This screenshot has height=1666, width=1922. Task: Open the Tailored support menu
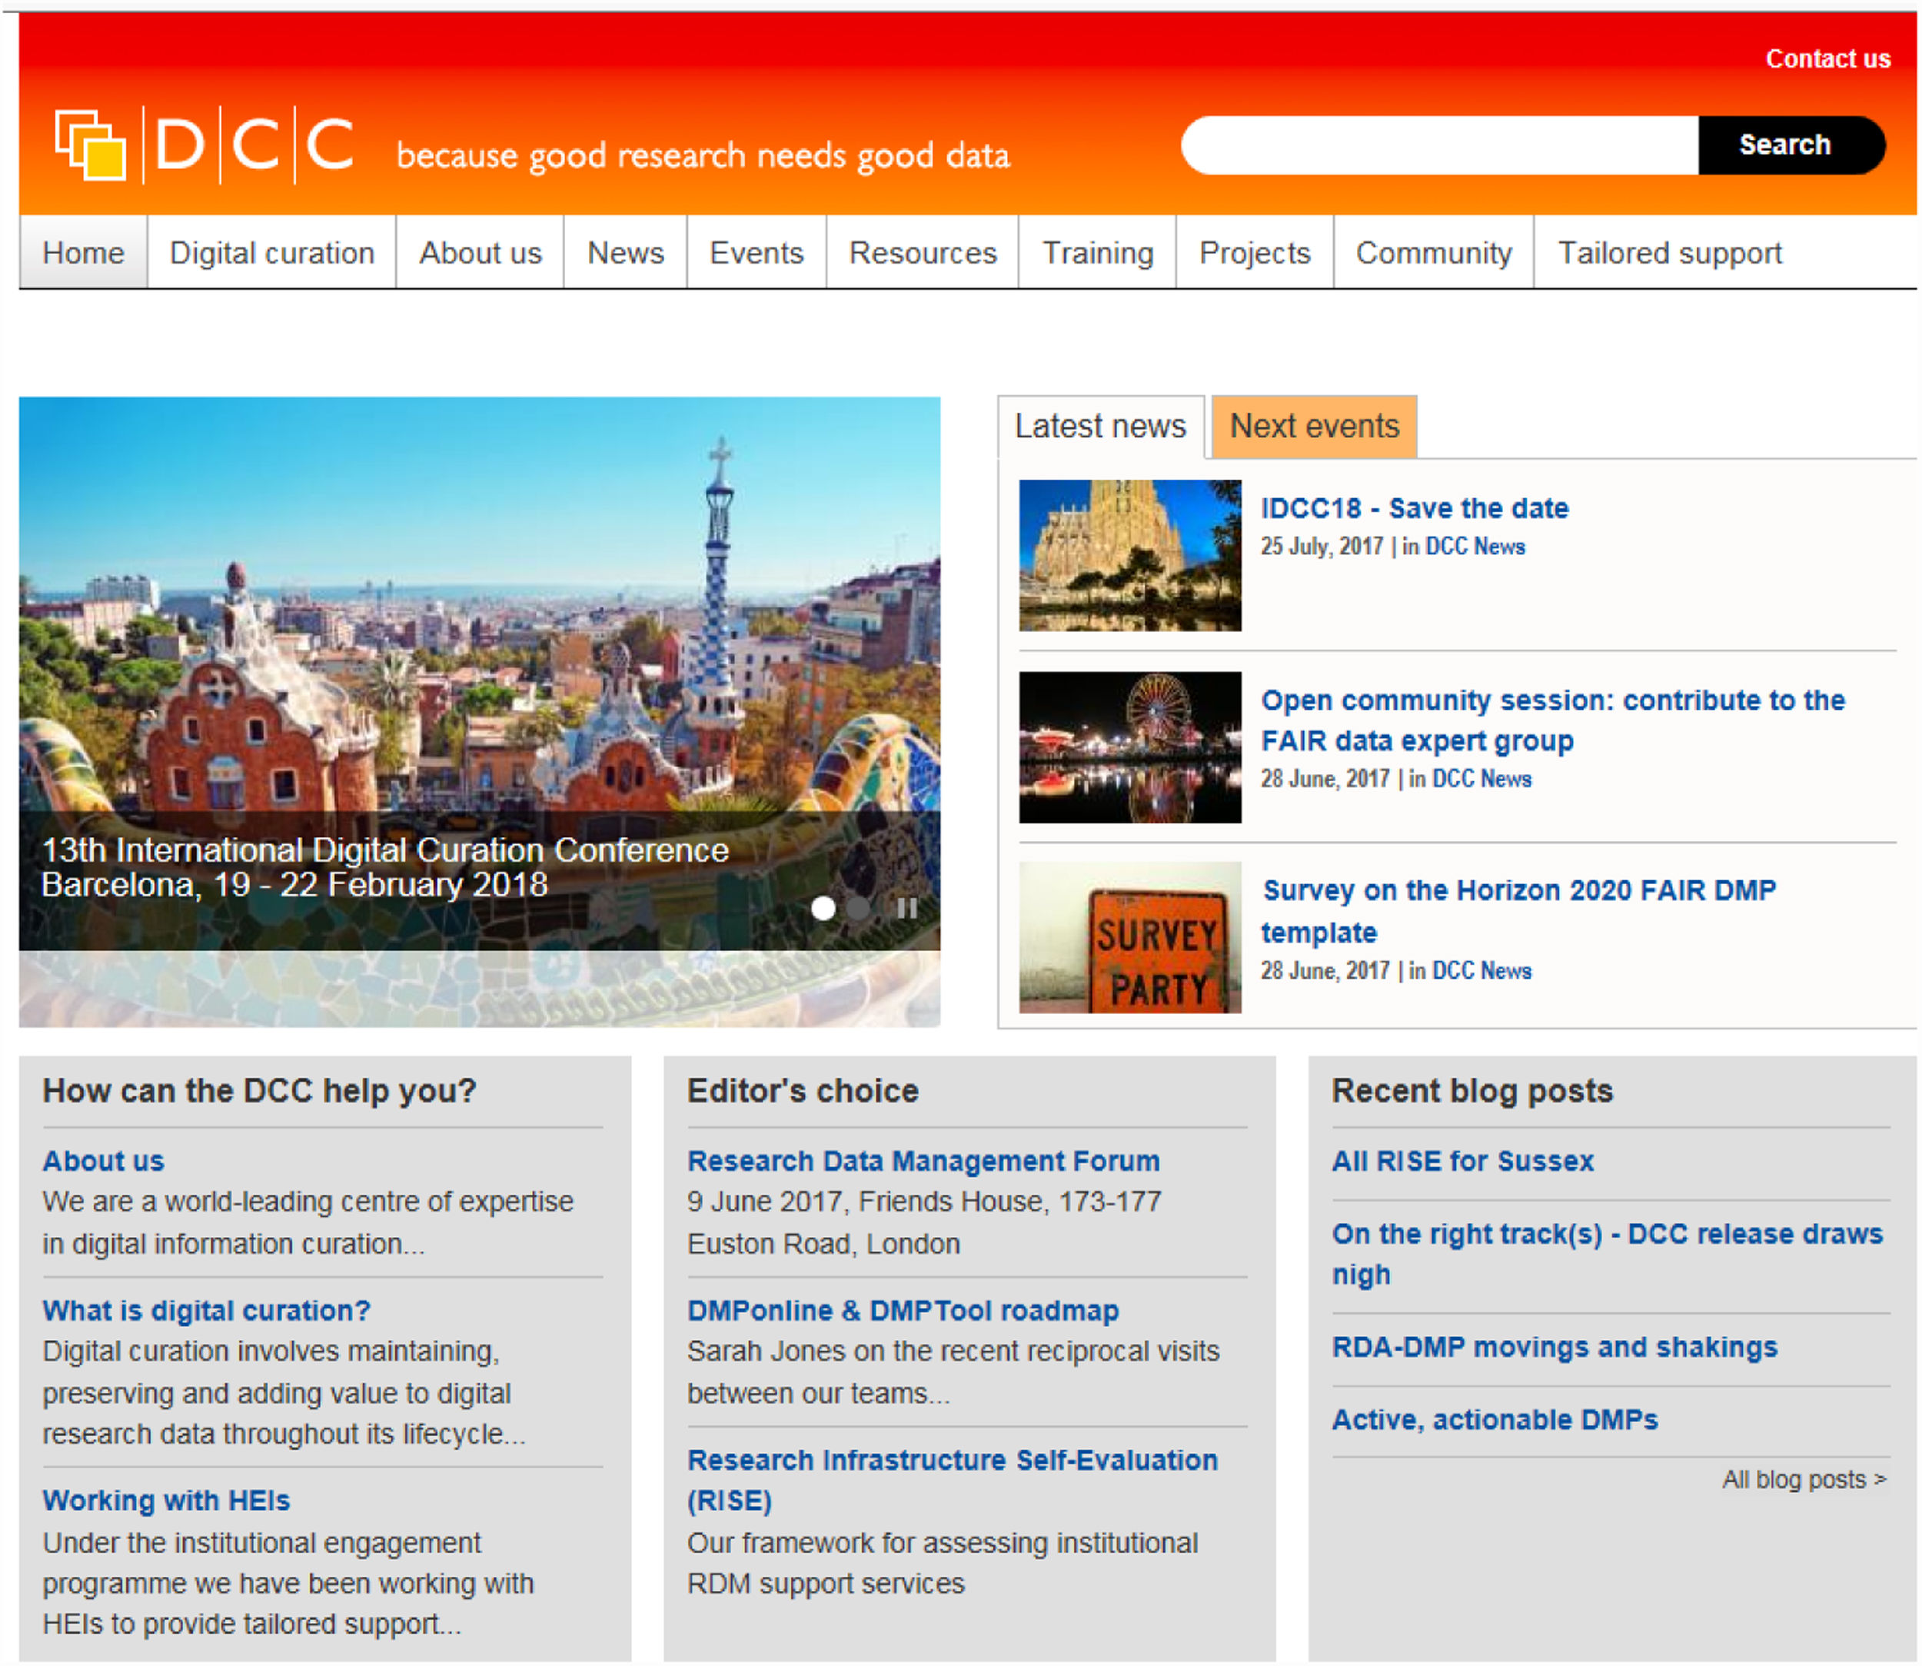1669,253
